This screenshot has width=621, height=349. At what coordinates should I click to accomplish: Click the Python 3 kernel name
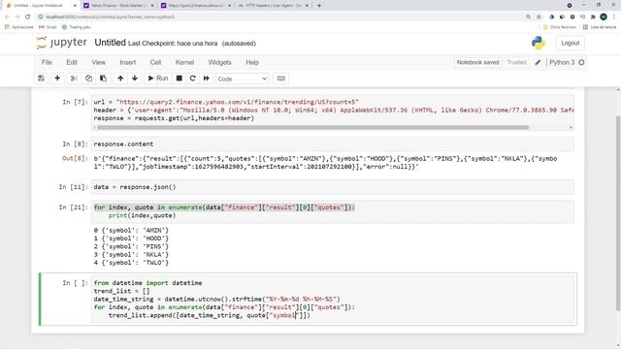[x=562, y=62]
